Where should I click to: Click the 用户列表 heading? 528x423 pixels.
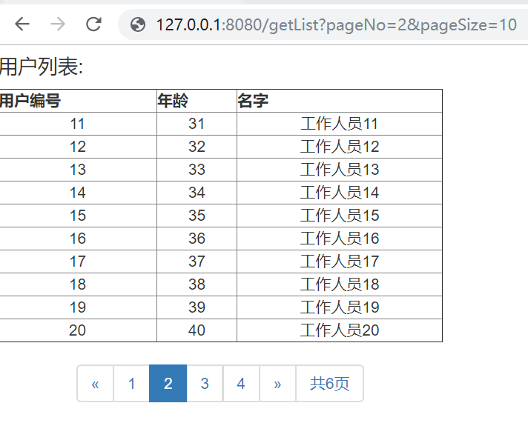click(x=42, y=67)
